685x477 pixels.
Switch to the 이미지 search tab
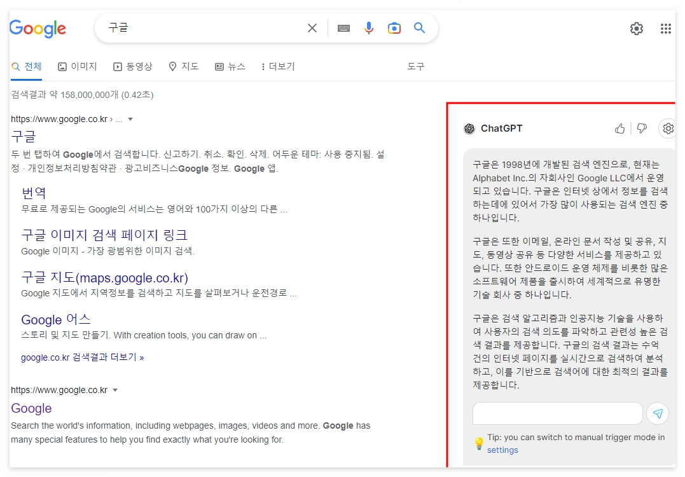[x=78, y=66]
